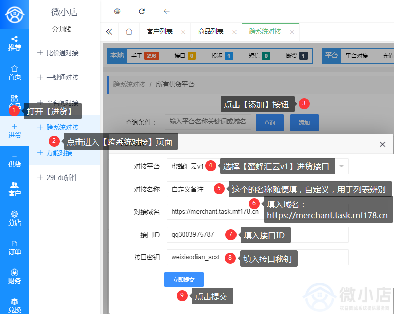Open the 客户 customers section
The height and width of the screenshot is (314, 394).
pyautogui.click(x=14, y=189)
